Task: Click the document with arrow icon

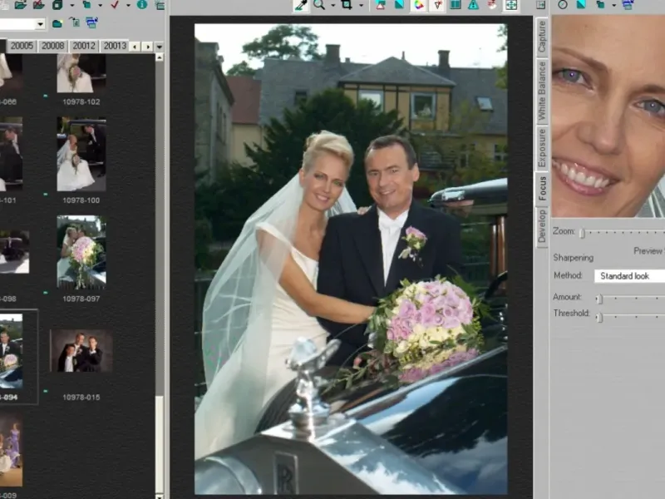Action: pyautogui.click(x=75, y=22)
